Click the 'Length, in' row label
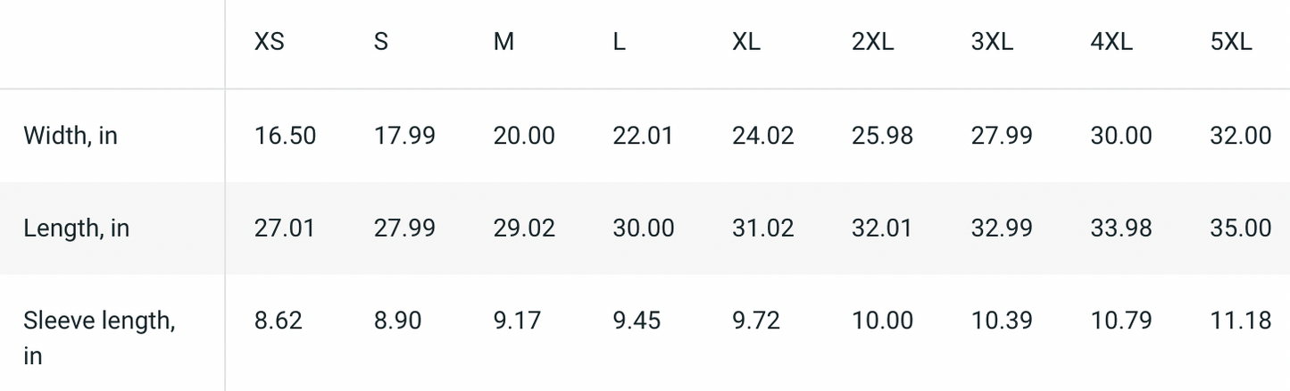 tap(76, 228)
